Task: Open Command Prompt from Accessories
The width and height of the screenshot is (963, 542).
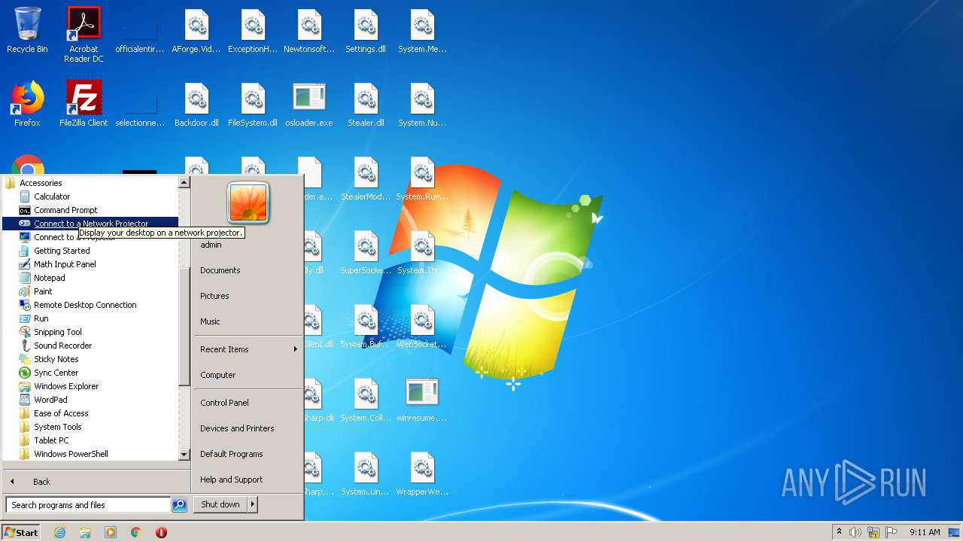Action: point(90,210)
